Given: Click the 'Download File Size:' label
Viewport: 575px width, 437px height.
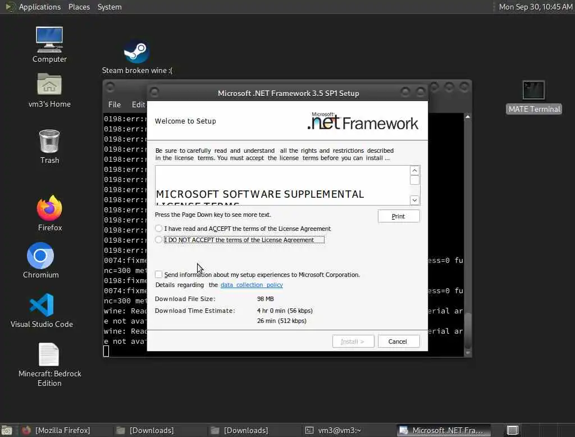Looking at the screenshot, I should point(185,299).
